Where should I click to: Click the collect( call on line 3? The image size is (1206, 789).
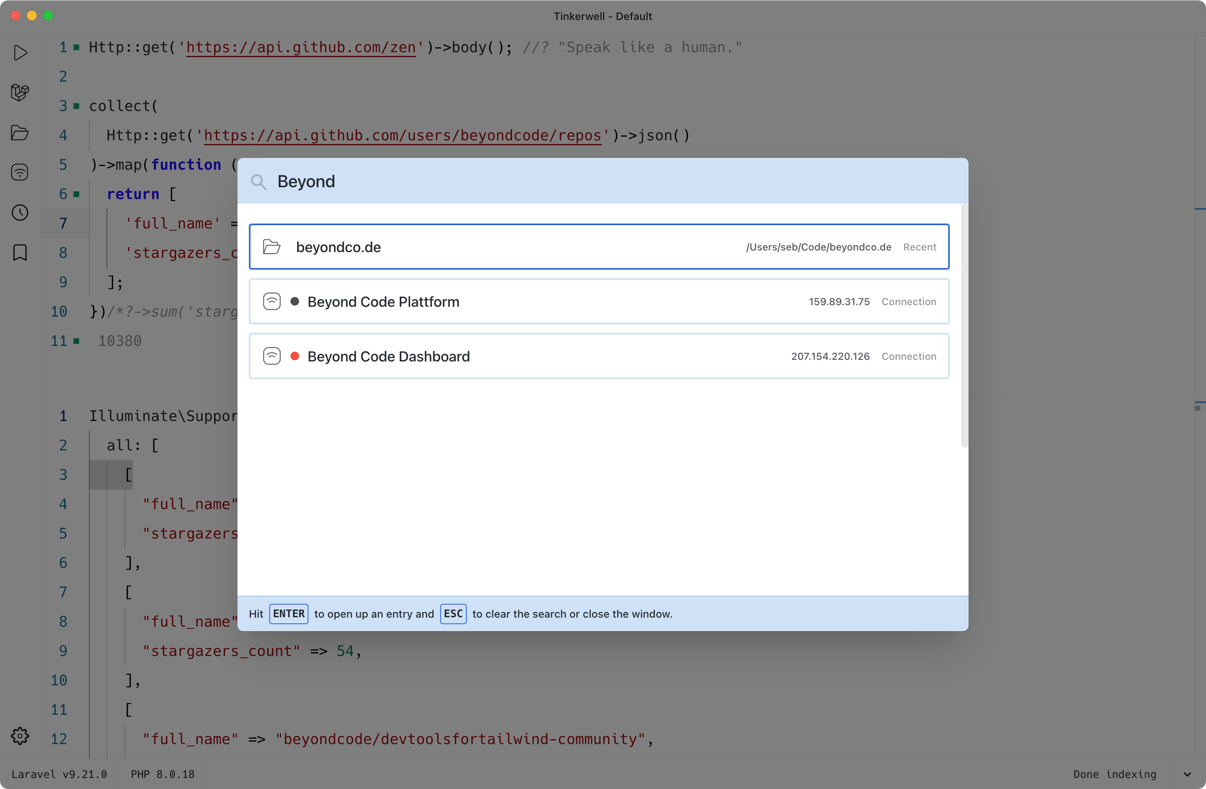coord(123,106)
